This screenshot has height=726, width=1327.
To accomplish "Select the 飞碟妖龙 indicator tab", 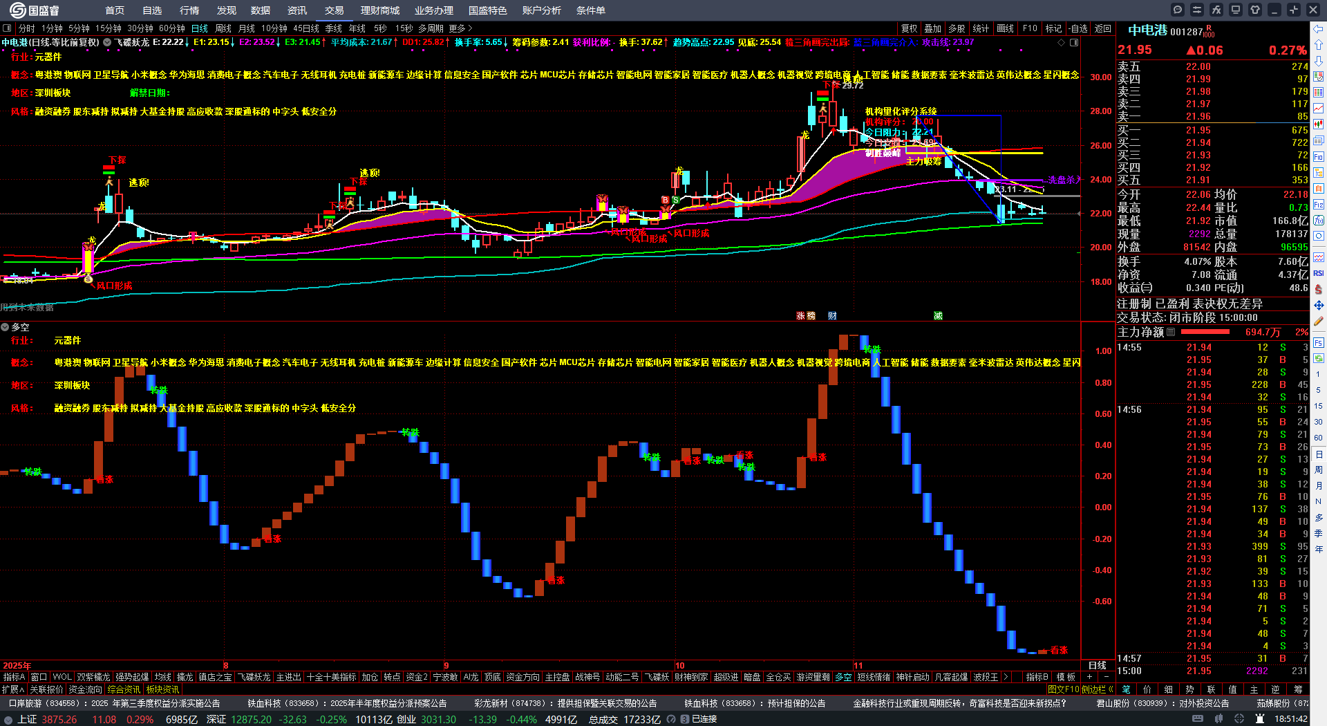I will pos(254,677).
